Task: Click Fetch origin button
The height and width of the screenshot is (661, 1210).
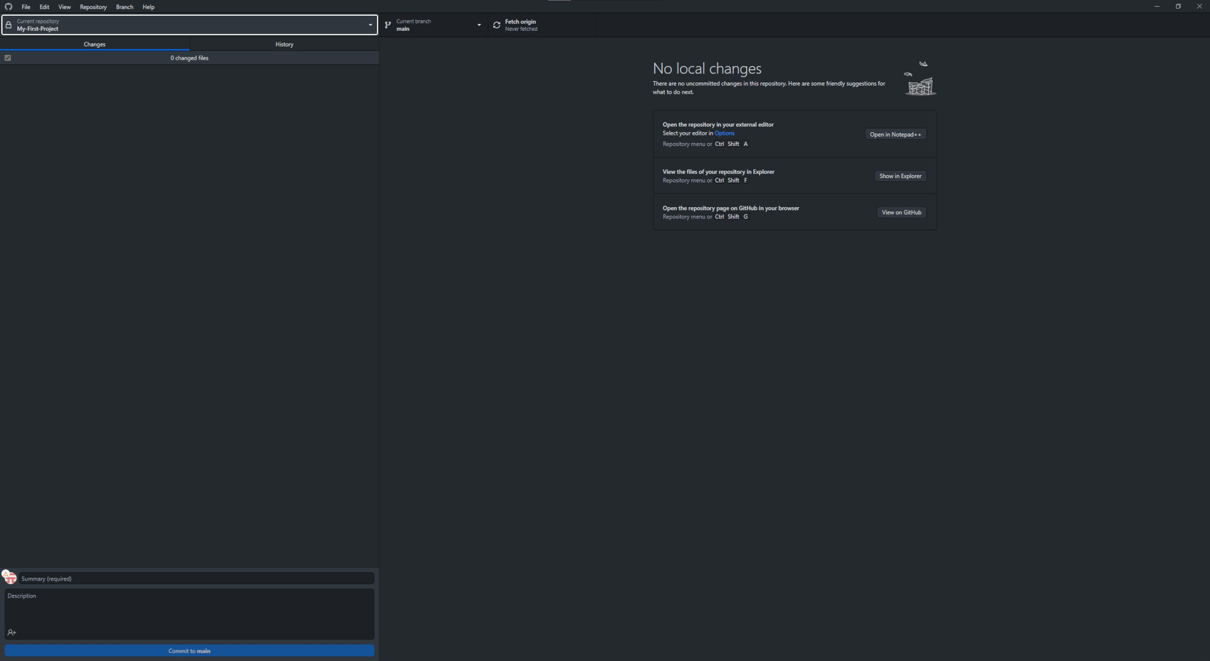Action: pyautogui.click(x=542, y=25)
